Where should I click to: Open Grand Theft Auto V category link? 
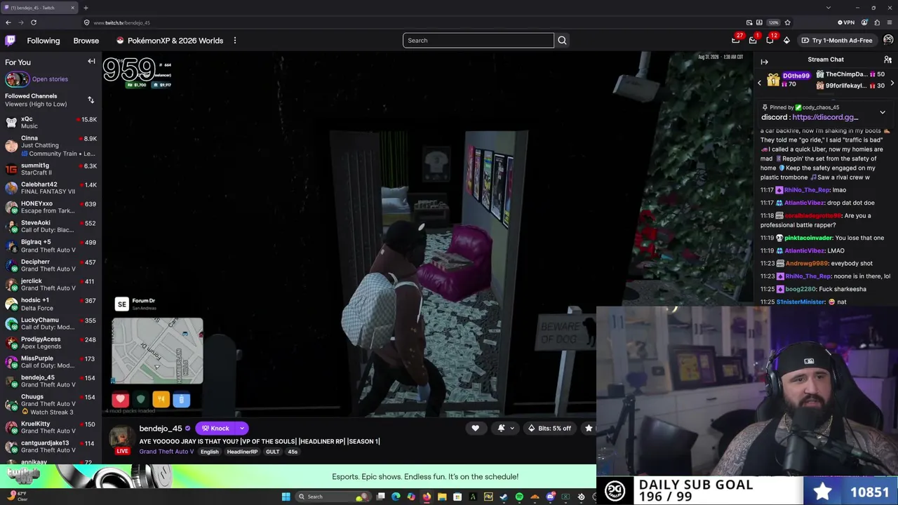pyautogui.click(x=166, y=452)
